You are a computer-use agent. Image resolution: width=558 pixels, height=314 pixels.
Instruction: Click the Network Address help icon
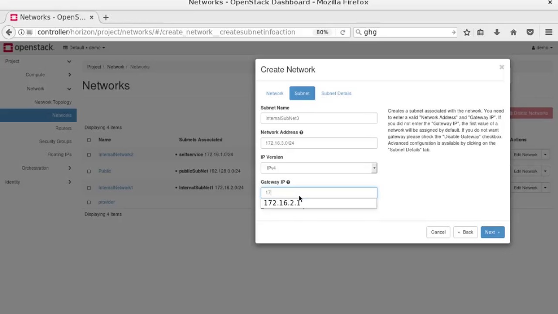[301, 132]
